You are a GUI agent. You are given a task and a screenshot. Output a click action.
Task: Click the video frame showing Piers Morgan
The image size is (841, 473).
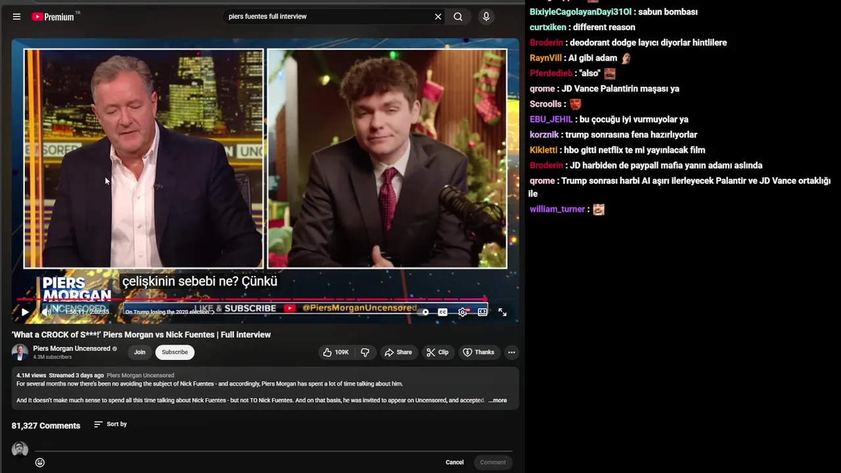pos(144,158)
